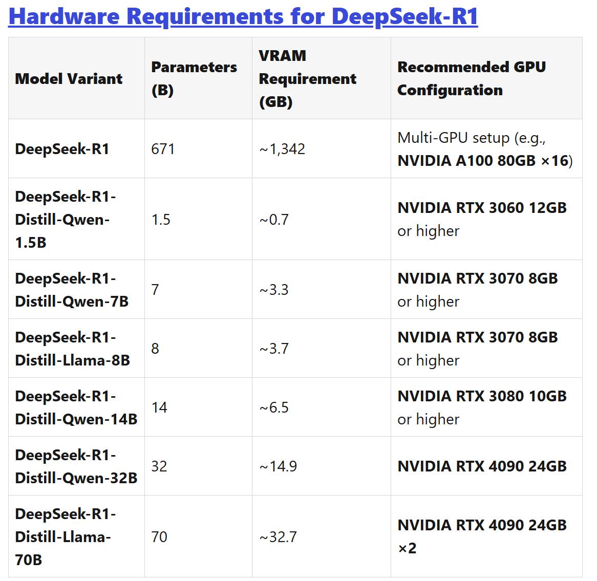Click the Parameters (B) column header
The width and height of the screenshot is (597, 581).
coord(198,78)
